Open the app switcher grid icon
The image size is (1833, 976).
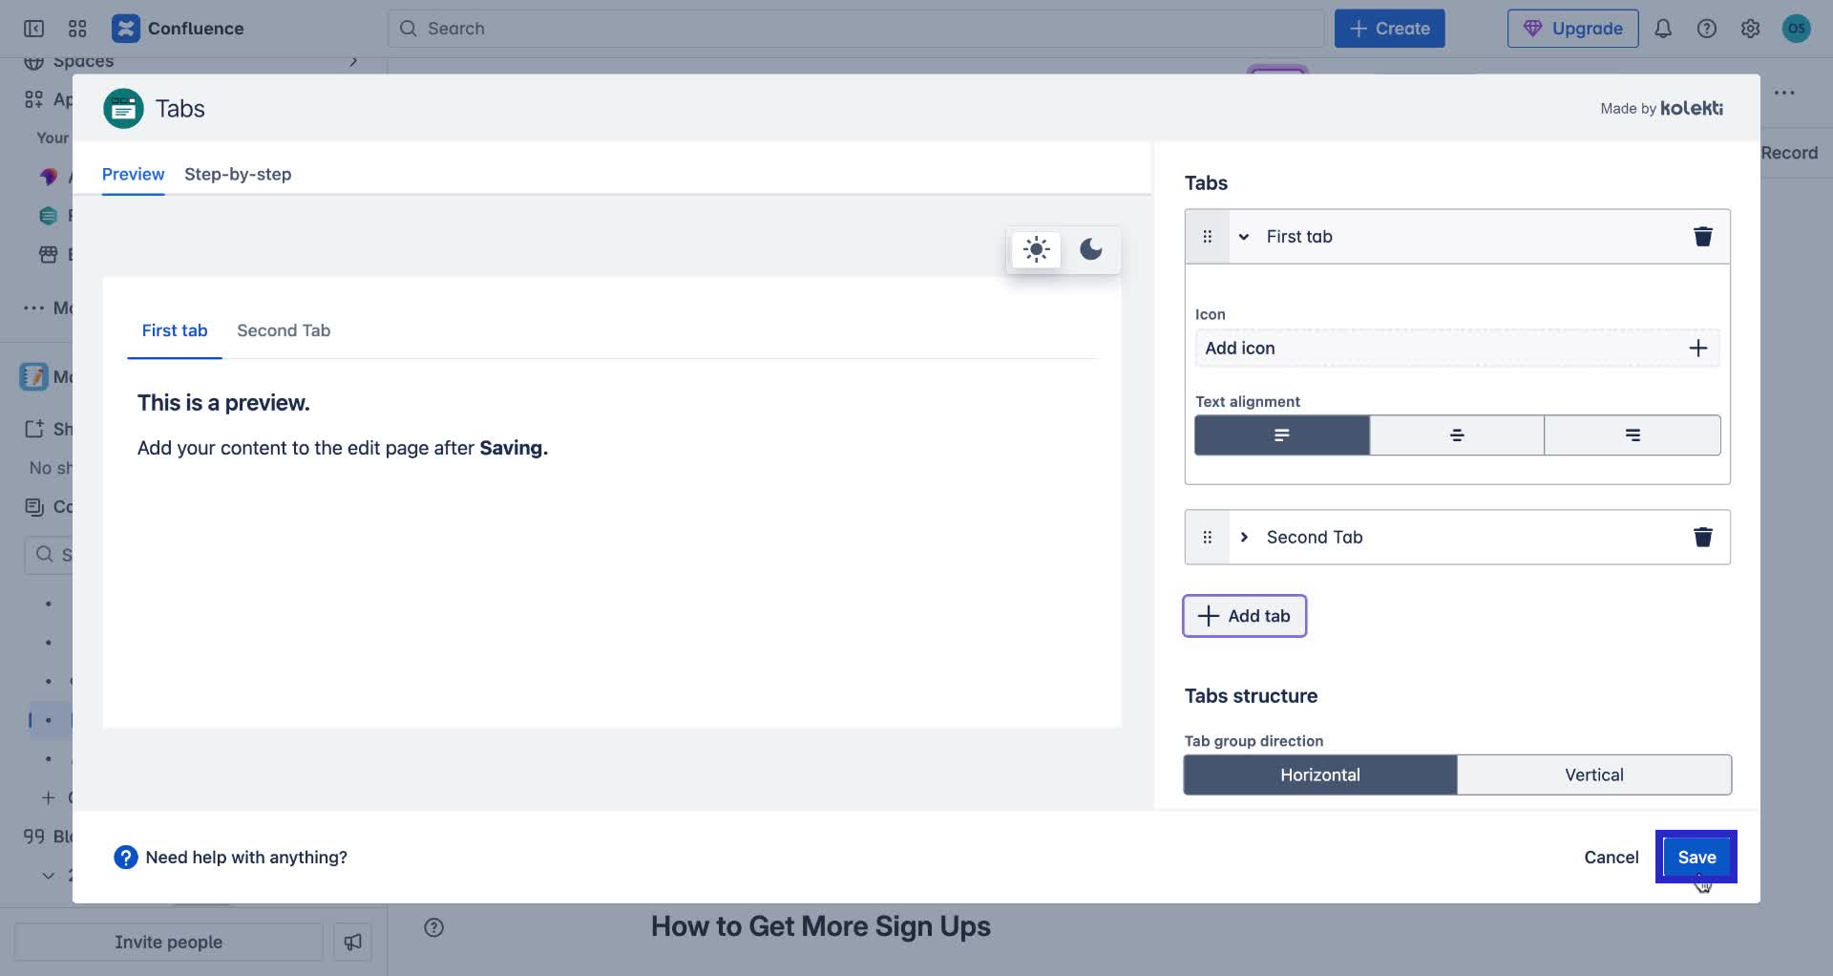pos(78,28)
